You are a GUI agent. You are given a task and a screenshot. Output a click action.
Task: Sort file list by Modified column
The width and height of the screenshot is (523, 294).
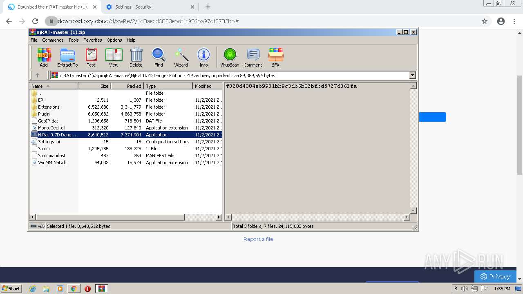[x=208, y=86]
